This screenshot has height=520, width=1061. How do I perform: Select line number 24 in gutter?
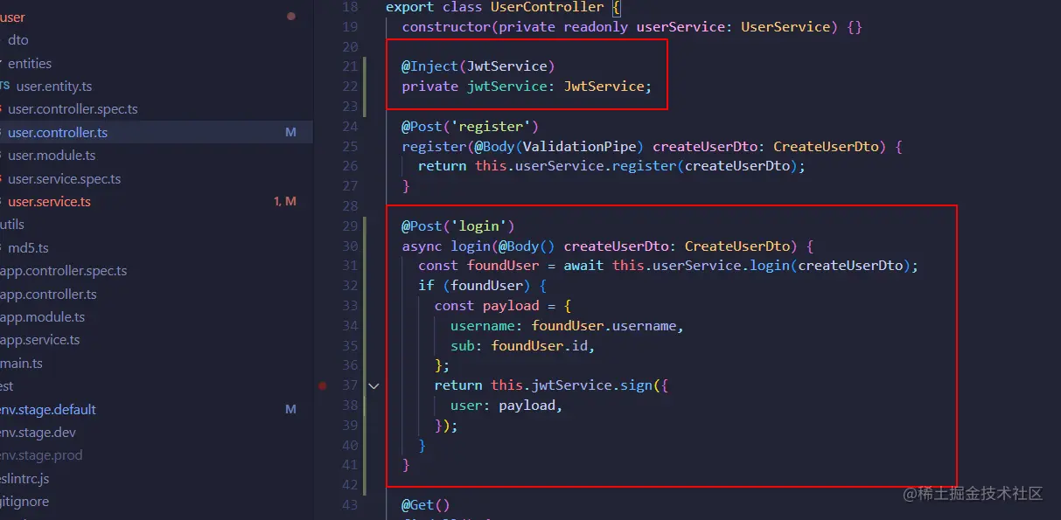pyautogui.click(x=350, y=127)
